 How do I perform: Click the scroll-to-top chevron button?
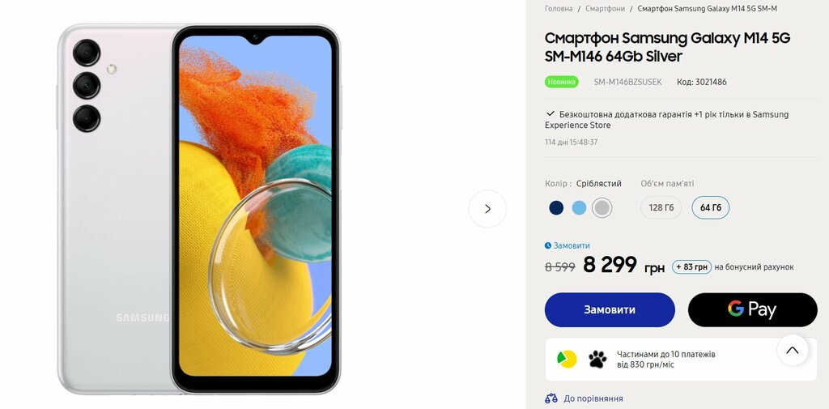(792, 350)
